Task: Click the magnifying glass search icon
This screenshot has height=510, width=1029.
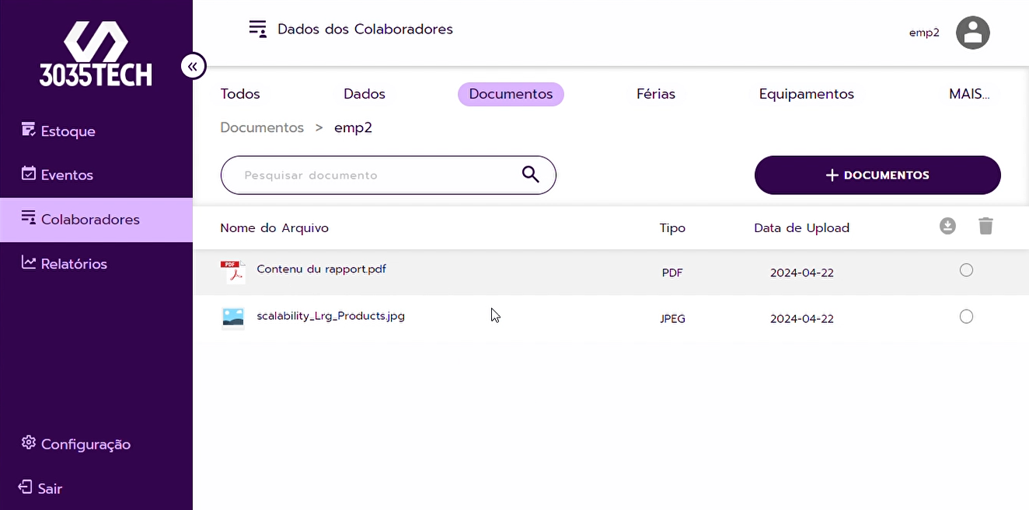Action: (x=531, y=175)
